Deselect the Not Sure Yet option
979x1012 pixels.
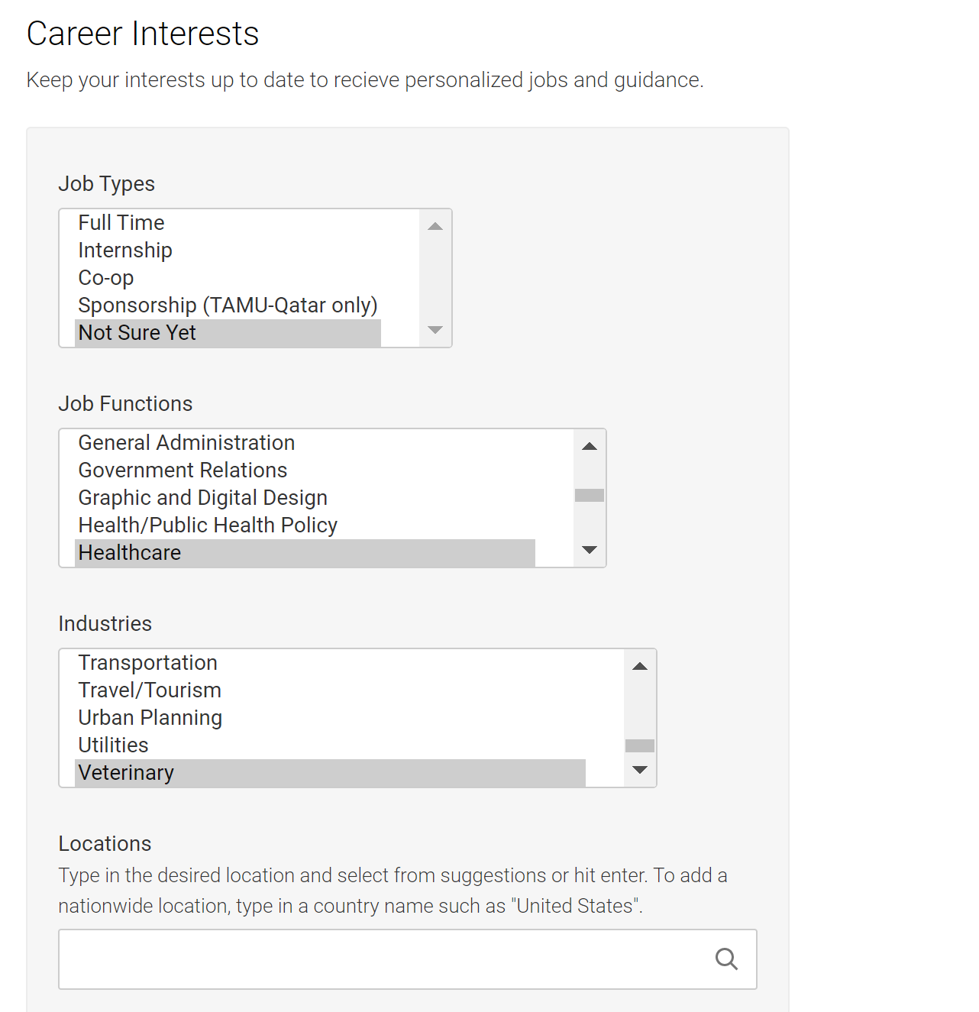pyautogui.click(x=228, y=333)
